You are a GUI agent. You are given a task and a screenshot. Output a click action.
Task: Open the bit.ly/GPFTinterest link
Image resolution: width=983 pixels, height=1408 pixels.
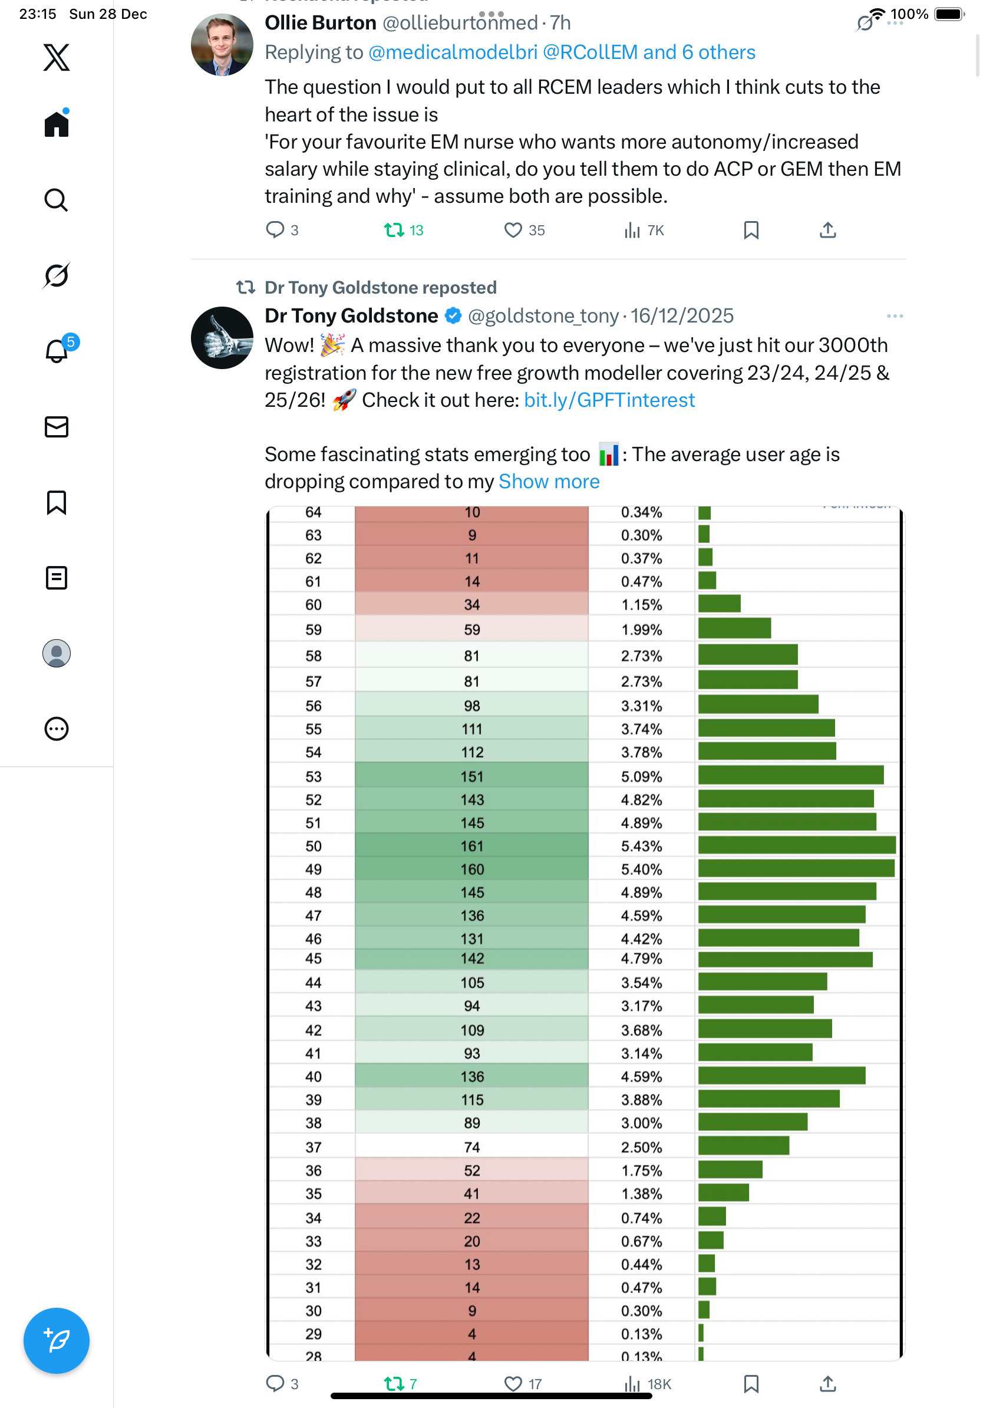point(609,400)
